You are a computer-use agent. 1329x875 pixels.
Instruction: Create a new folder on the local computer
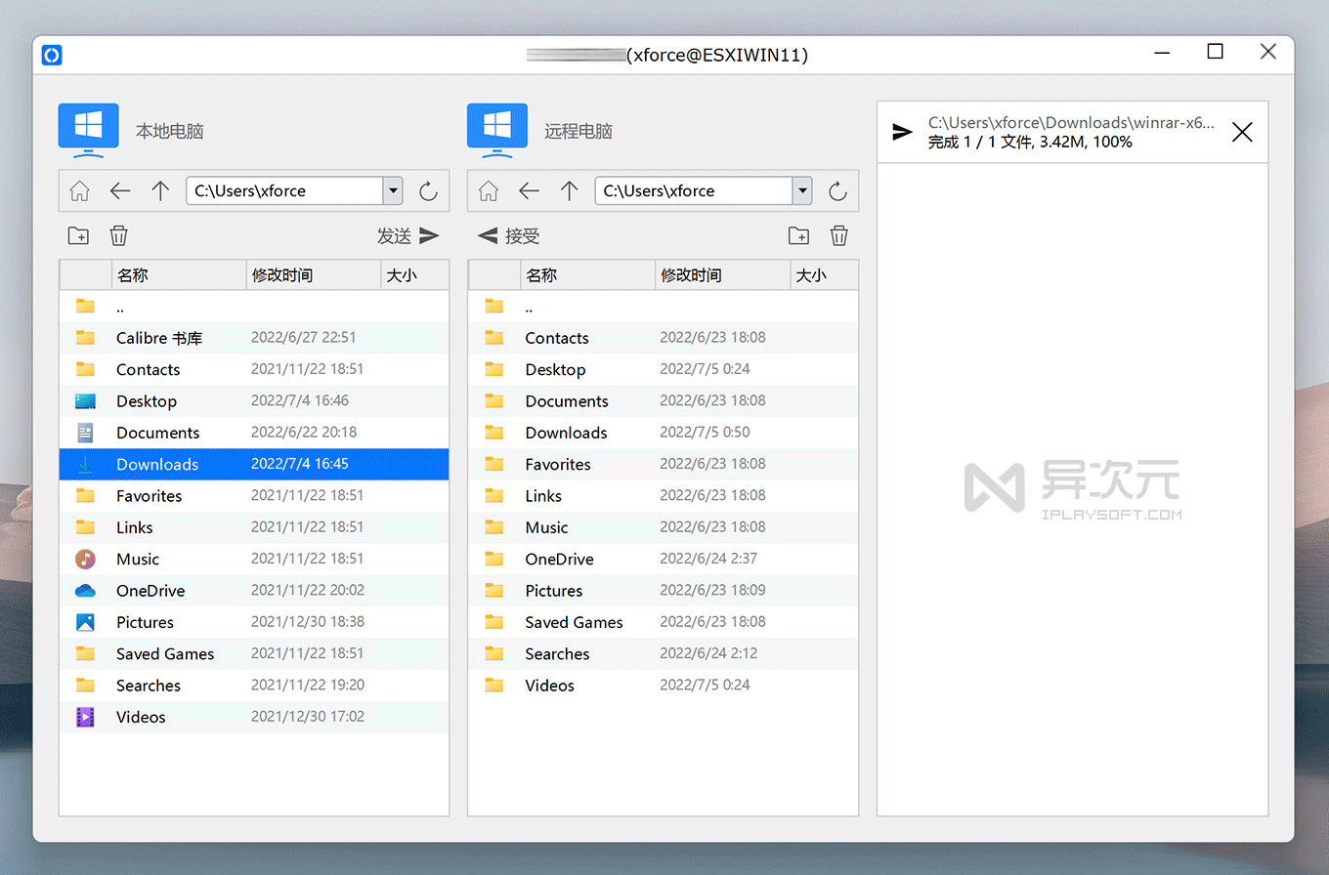pos(78,235)
